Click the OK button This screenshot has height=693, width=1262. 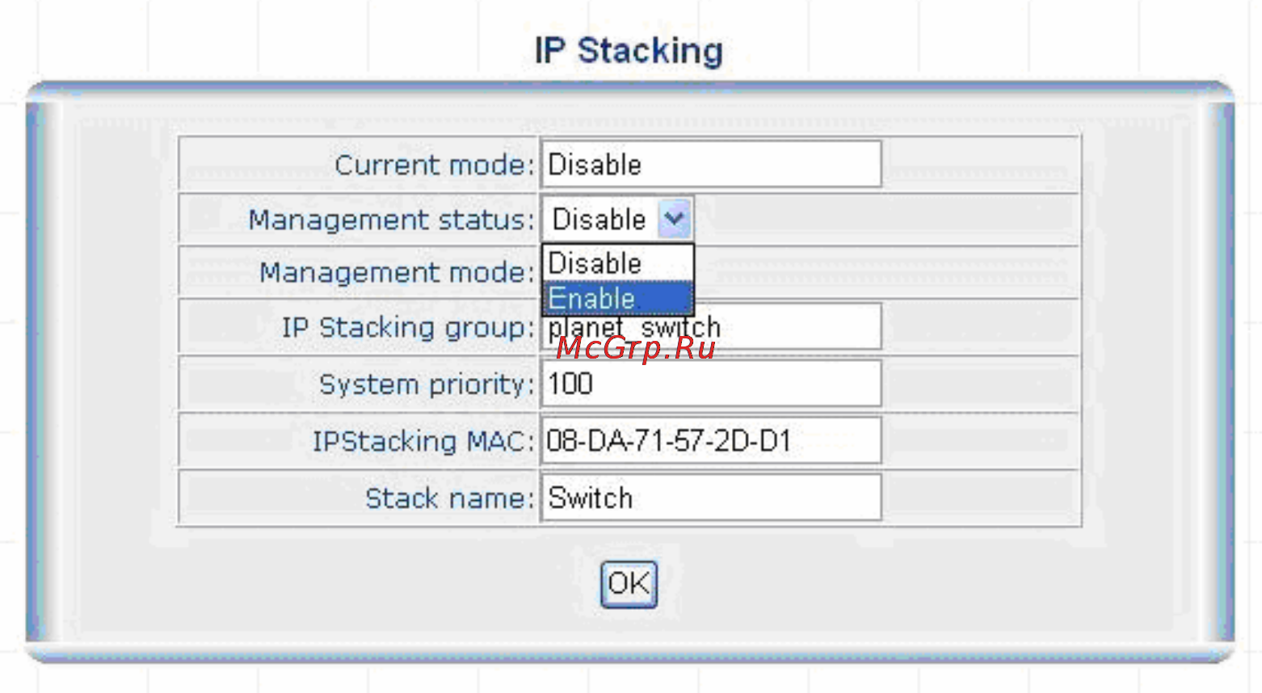[629, 583]
